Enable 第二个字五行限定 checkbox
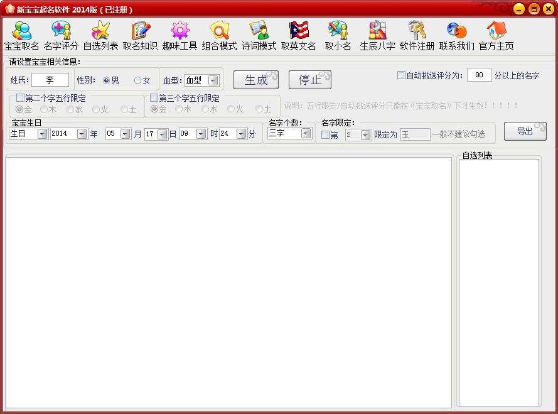Image resolution: width=558 pixels, height=414 pixels. pyautogui.click(x=21, y=98)
